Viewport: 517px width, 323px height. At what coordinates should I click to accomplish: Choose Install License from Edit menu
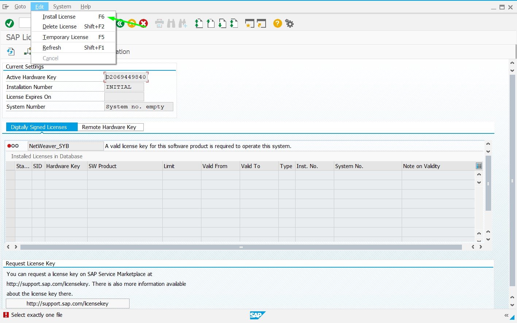click(73, 17)
